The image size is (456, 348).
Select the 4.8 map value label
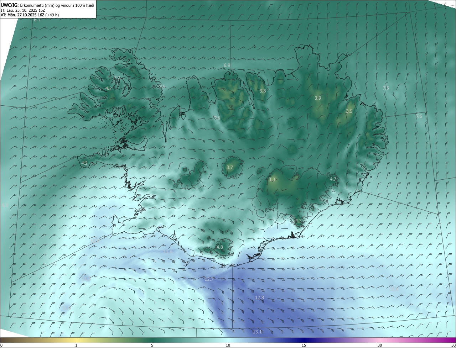pos(220,247)
